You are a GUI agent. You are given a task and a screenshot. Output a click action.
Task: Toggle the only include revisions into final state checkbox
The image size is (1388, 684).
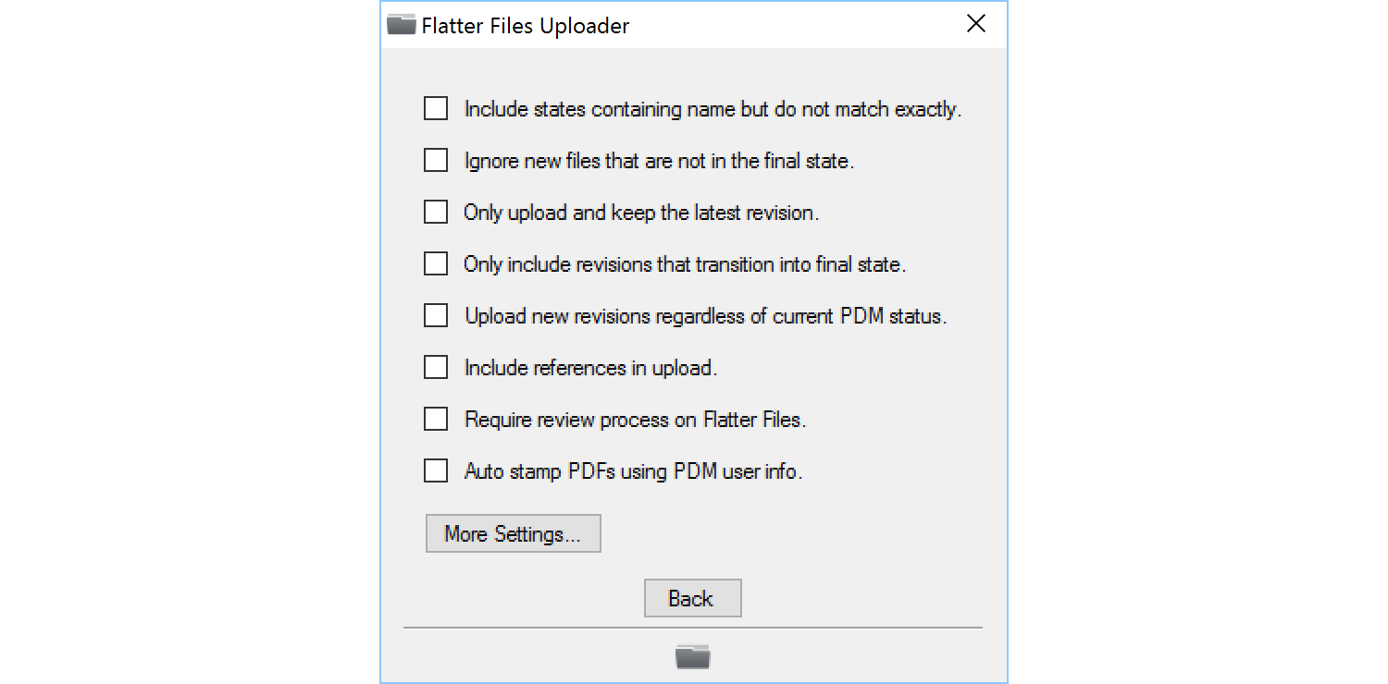click(x=436, y=264)
